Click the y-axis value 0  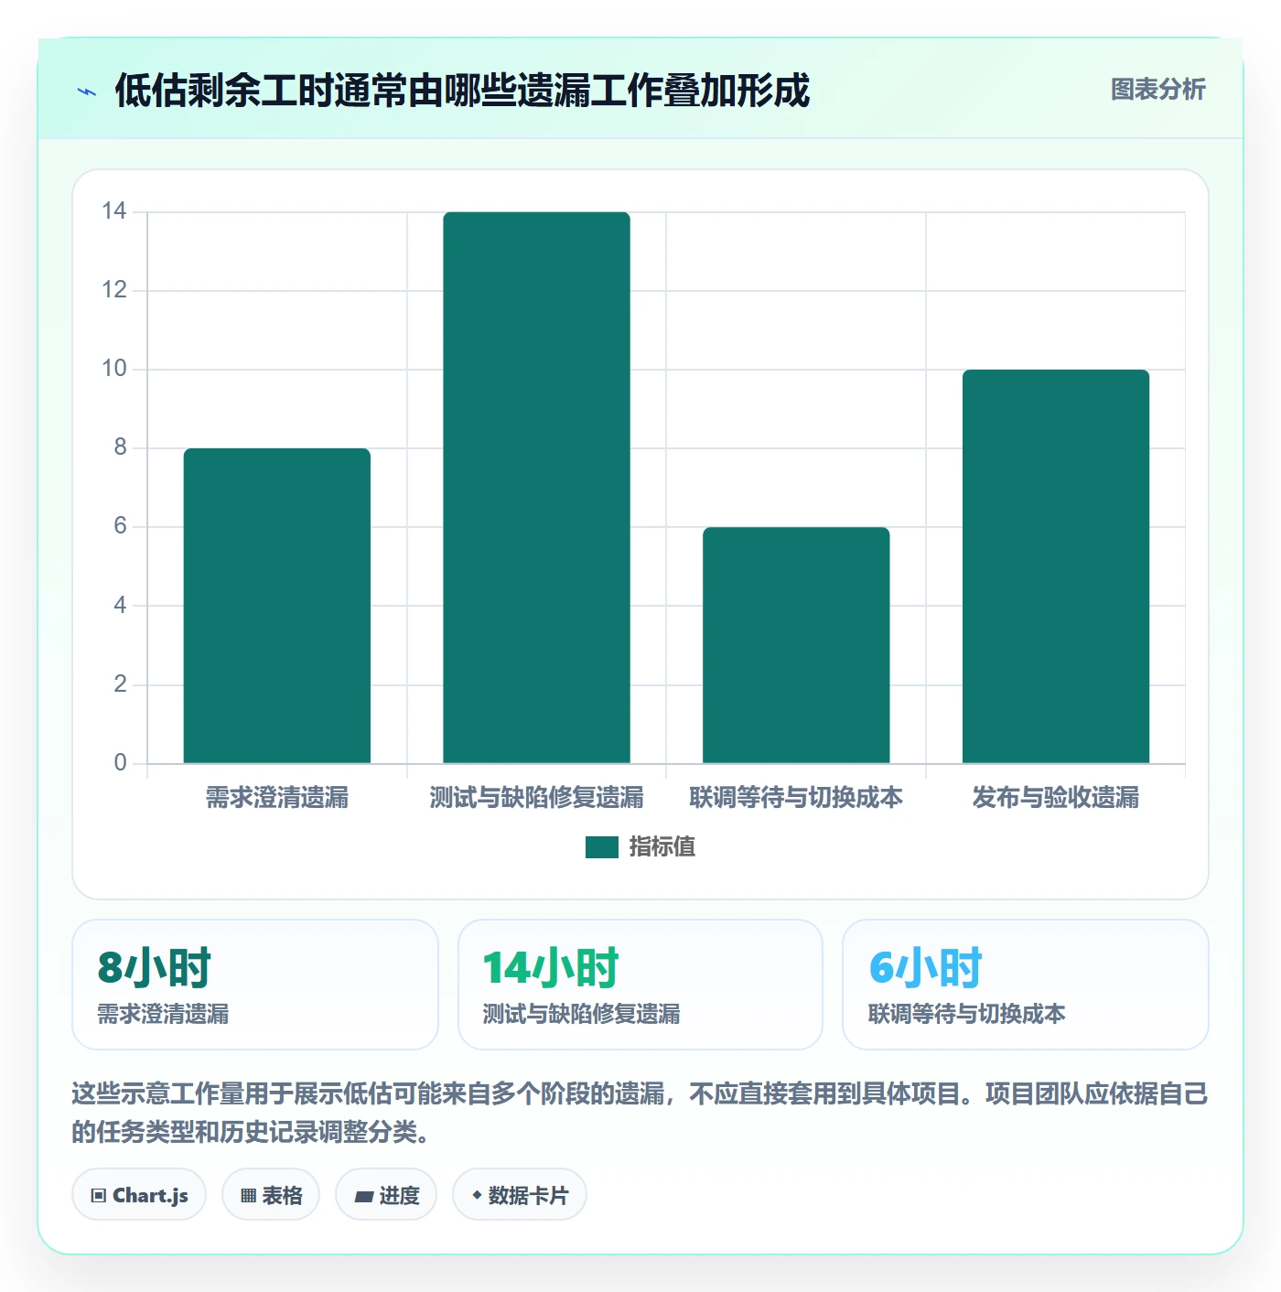tap(120, 763)
